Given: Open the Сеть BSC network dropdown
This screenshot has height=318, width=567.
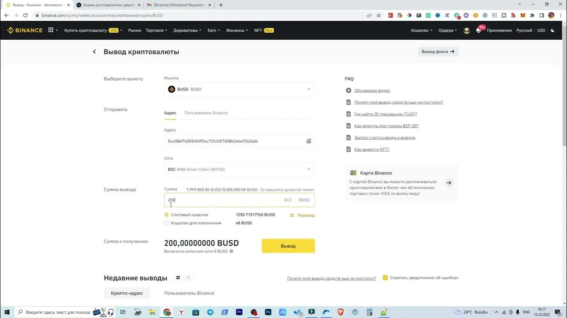Looking at the screenshot, I should [x=239, y=169].
